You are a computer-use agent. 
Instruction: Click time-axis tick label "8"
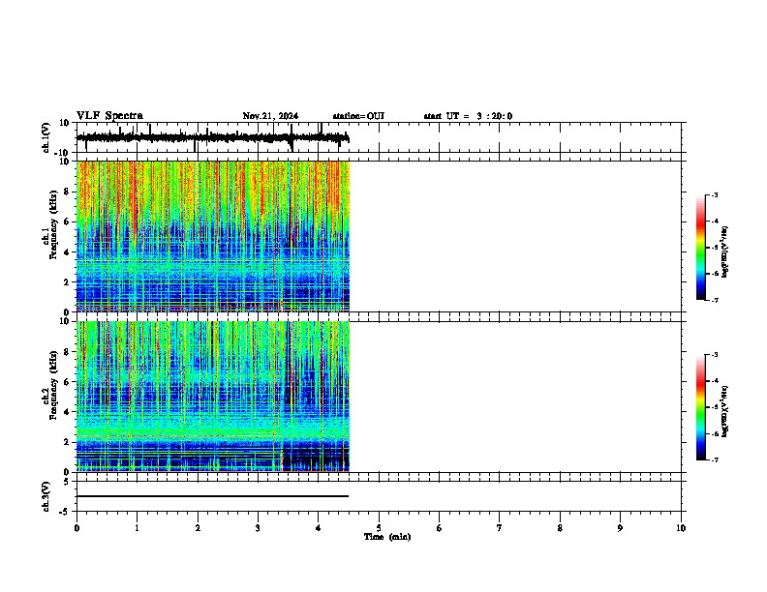click(x=560, y=528)
